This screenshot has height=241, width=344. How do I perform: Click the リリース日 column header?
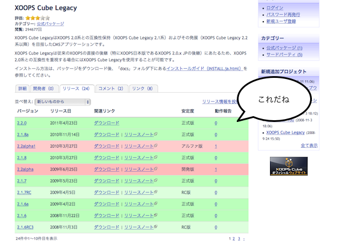[x=61, y=111]
